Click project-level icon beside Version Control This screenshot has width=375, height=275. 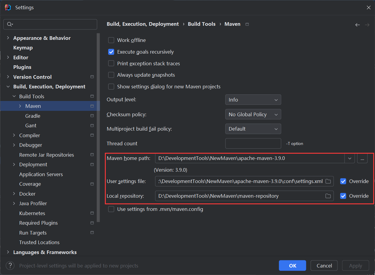[92, 77]
